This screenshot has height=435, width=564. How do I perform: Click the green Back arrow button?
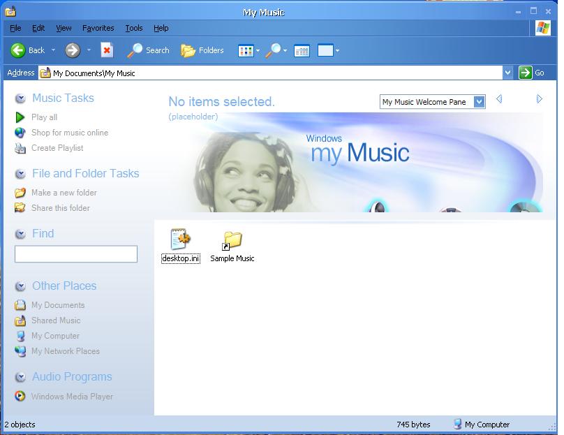pyautogui.click(x=17, y=50)
